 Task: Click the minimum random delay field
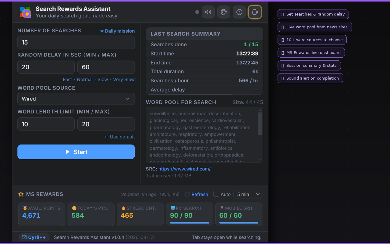pos(46,67)
